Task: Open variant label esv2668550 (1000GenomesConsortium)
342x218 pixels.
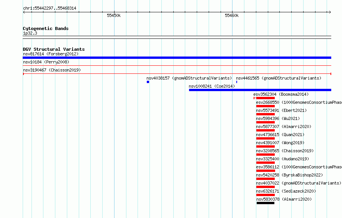Action: (x=299, y=102)
